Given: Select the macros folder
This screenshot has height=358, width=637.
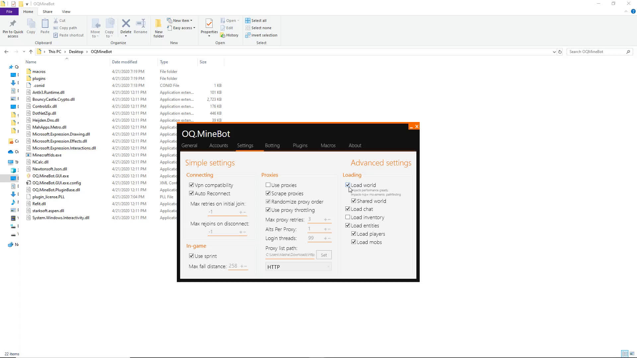Looking at the screenshot, I should pyautogui.click(x=39, y=72).
